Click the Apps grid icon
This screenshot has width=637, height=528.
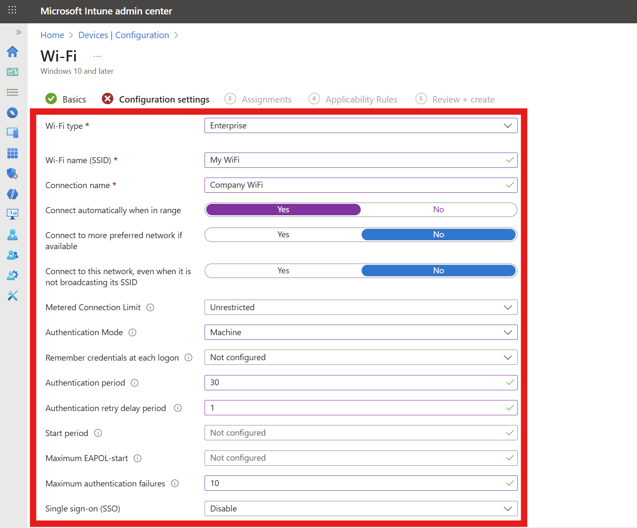pyautogui.click(x=13, y=153)
